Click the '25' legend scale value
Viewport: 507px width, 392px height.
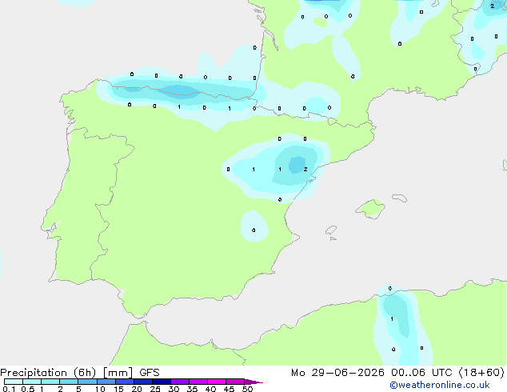click(x=155, y=389)
